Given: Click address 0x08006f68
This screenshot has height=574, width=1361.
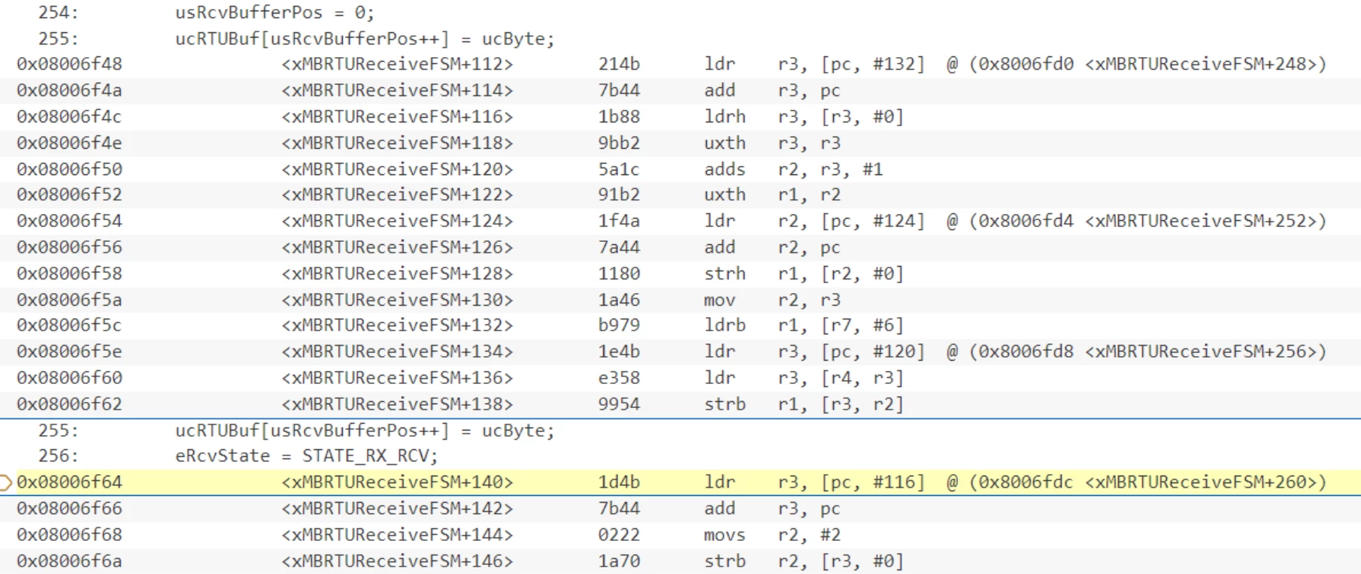Looking at the screenshot, I should coord(69,536).
